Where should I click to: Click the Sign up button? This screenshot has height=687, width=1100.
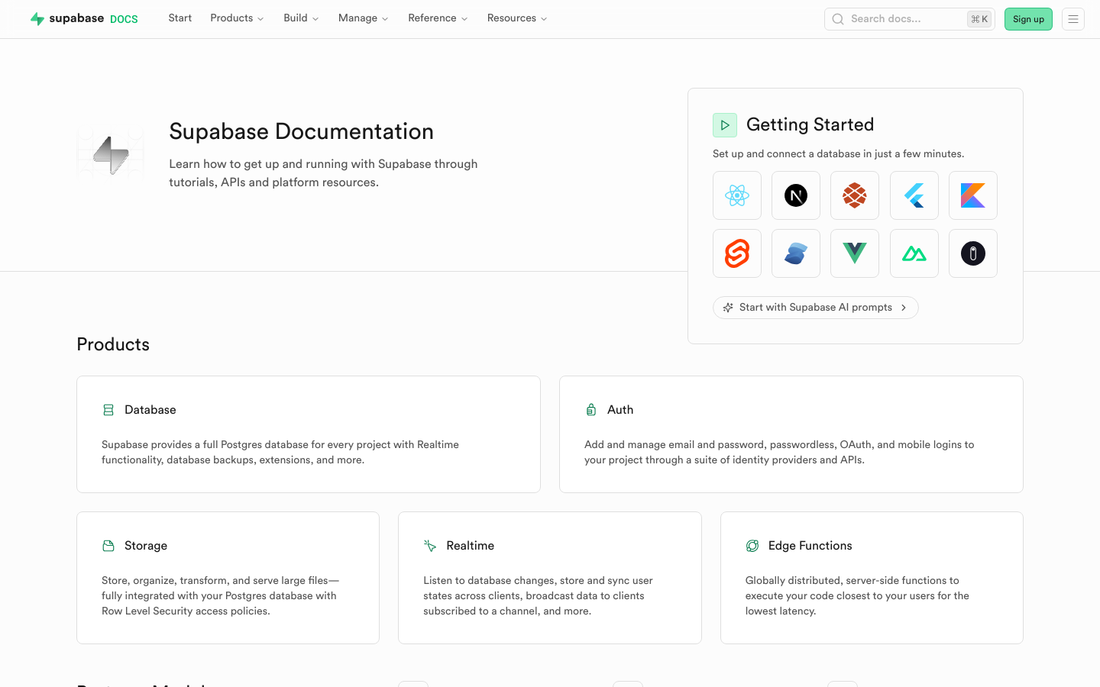tap(1027, 19)
